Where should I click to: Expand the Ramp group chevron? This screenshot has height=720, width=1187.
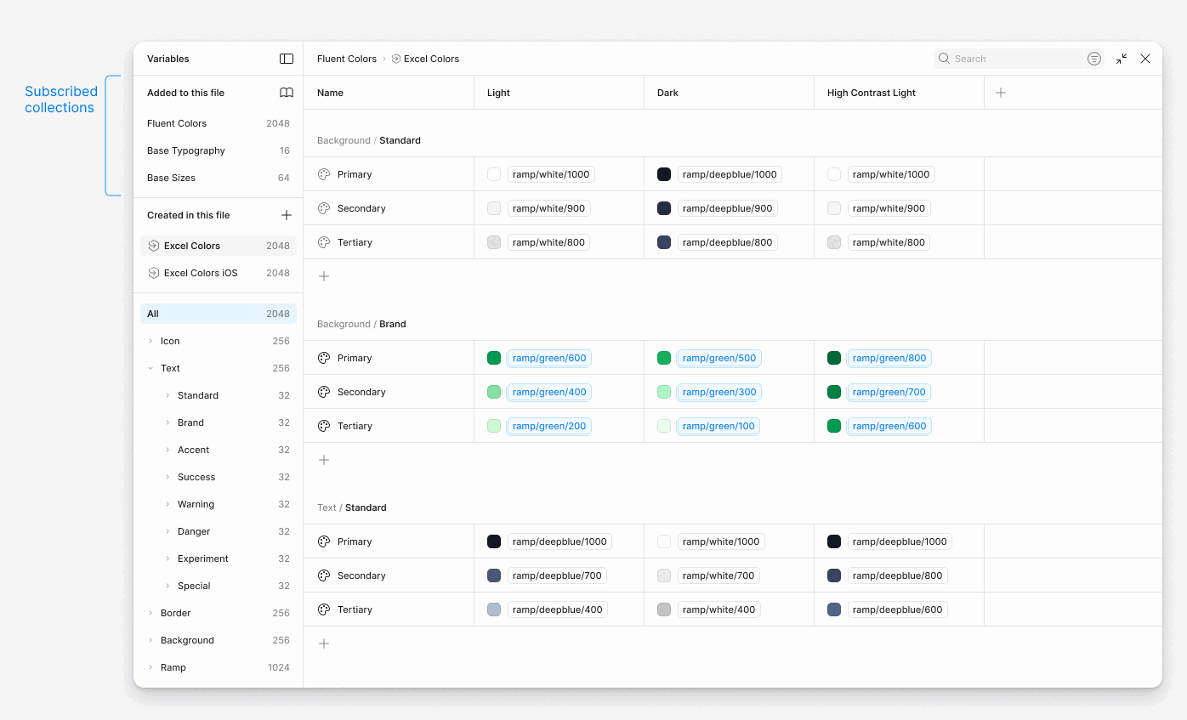click(151, 667)
